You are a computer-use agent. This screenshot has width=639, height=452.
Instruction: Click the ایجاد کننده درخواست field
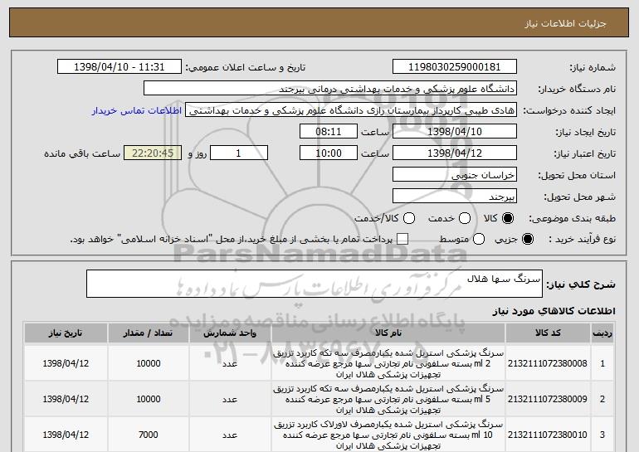(351, 110)
